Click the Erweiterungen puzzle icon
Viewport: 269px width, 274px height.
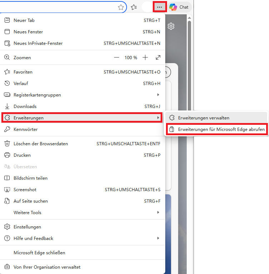[7, 118]
